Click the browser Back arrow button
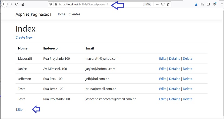Image resolution: width=224 pixels, height=119 pixels. click(4, 4)
